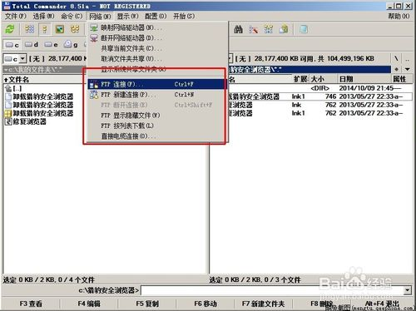Select drive e button
This screenshot has height=311, width=416.
[51, 45]
